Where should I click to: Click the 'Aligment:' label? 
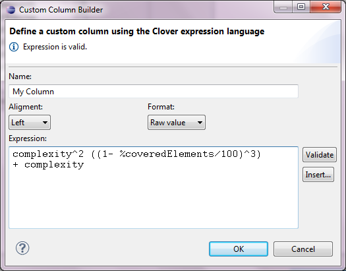26,107
